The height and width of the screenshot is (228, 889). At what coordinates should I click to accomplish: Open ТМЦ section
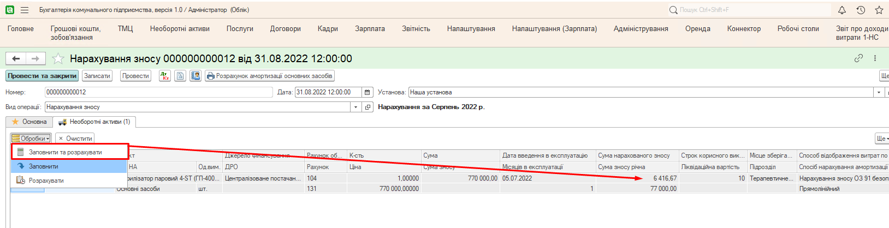coord(126,29)
